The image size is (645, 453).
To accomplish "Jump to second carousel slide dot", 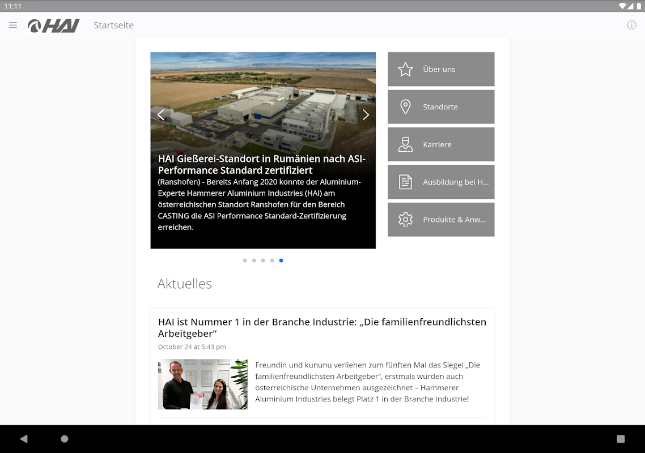I will pos(254,260).
